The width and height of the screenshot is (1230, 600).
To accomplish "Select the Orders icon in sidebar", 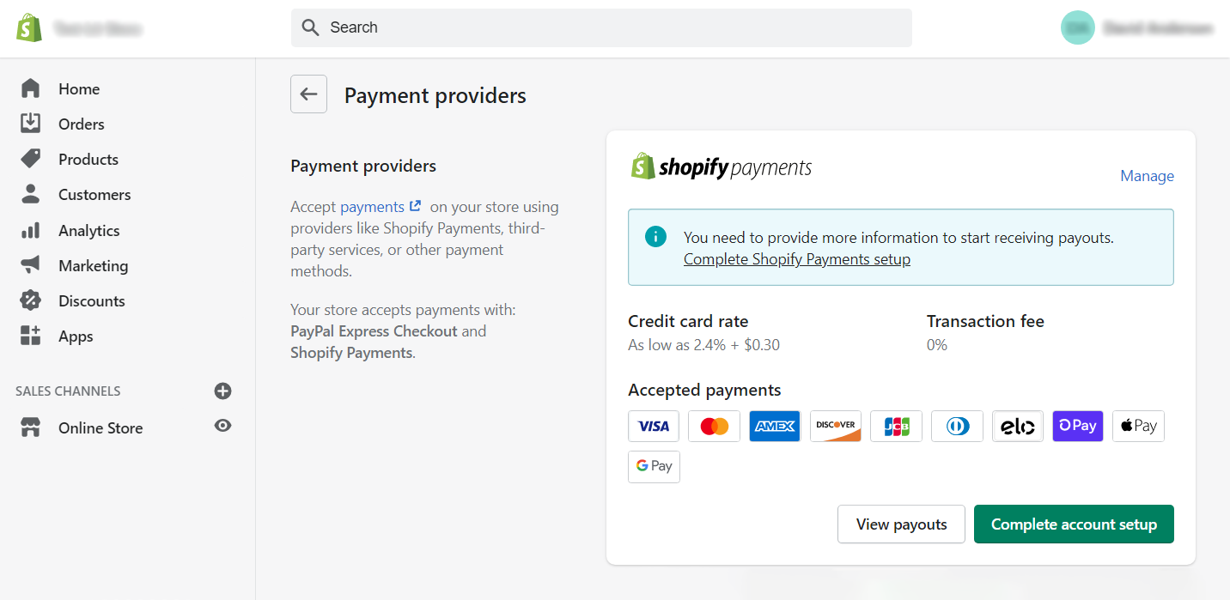I will 31,124.
